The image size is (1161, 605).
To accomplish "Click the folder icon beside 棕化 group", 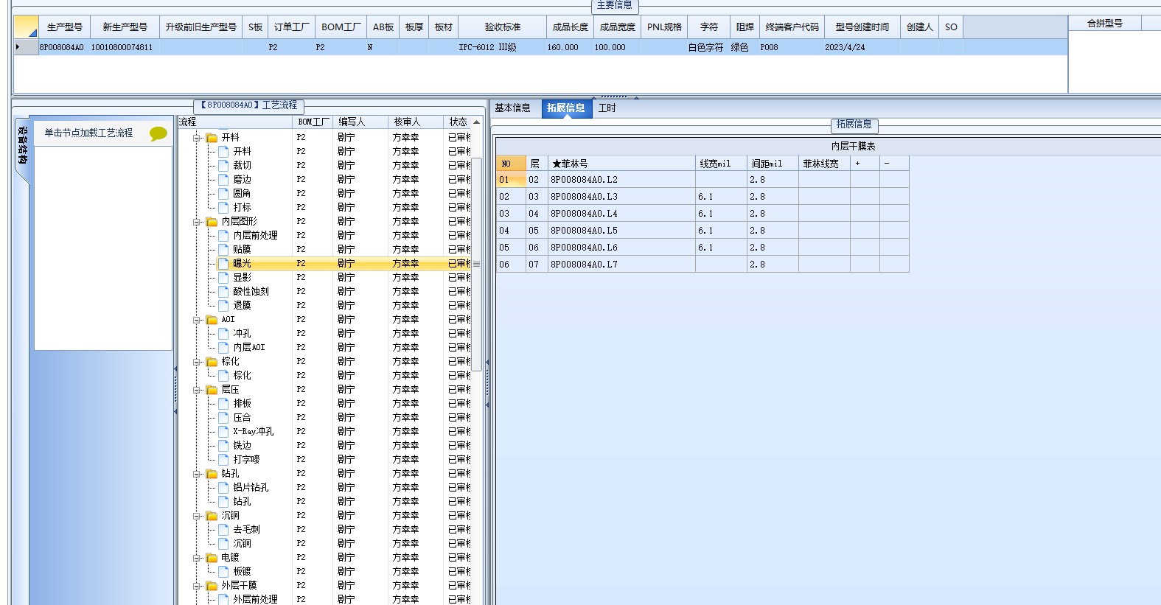I will 212,362.
